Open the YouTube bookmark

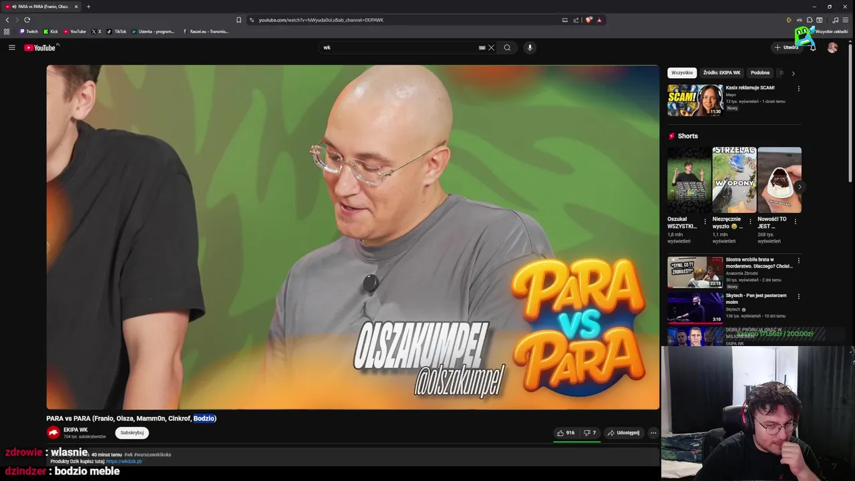[75, 31]
